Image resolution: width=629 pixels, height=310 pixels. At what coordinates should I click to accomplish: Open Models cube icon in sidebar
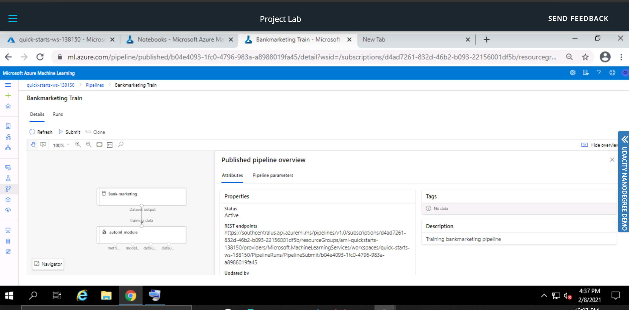[8, 199]
